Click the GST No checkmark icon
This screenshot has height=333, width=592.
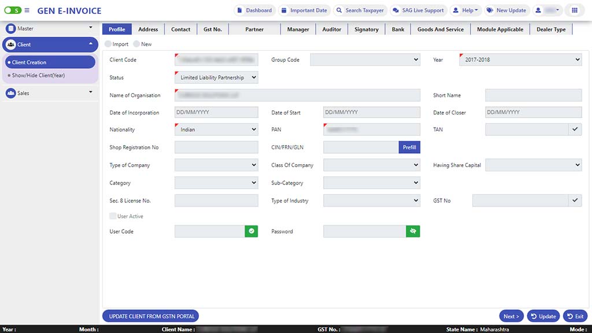575,201
